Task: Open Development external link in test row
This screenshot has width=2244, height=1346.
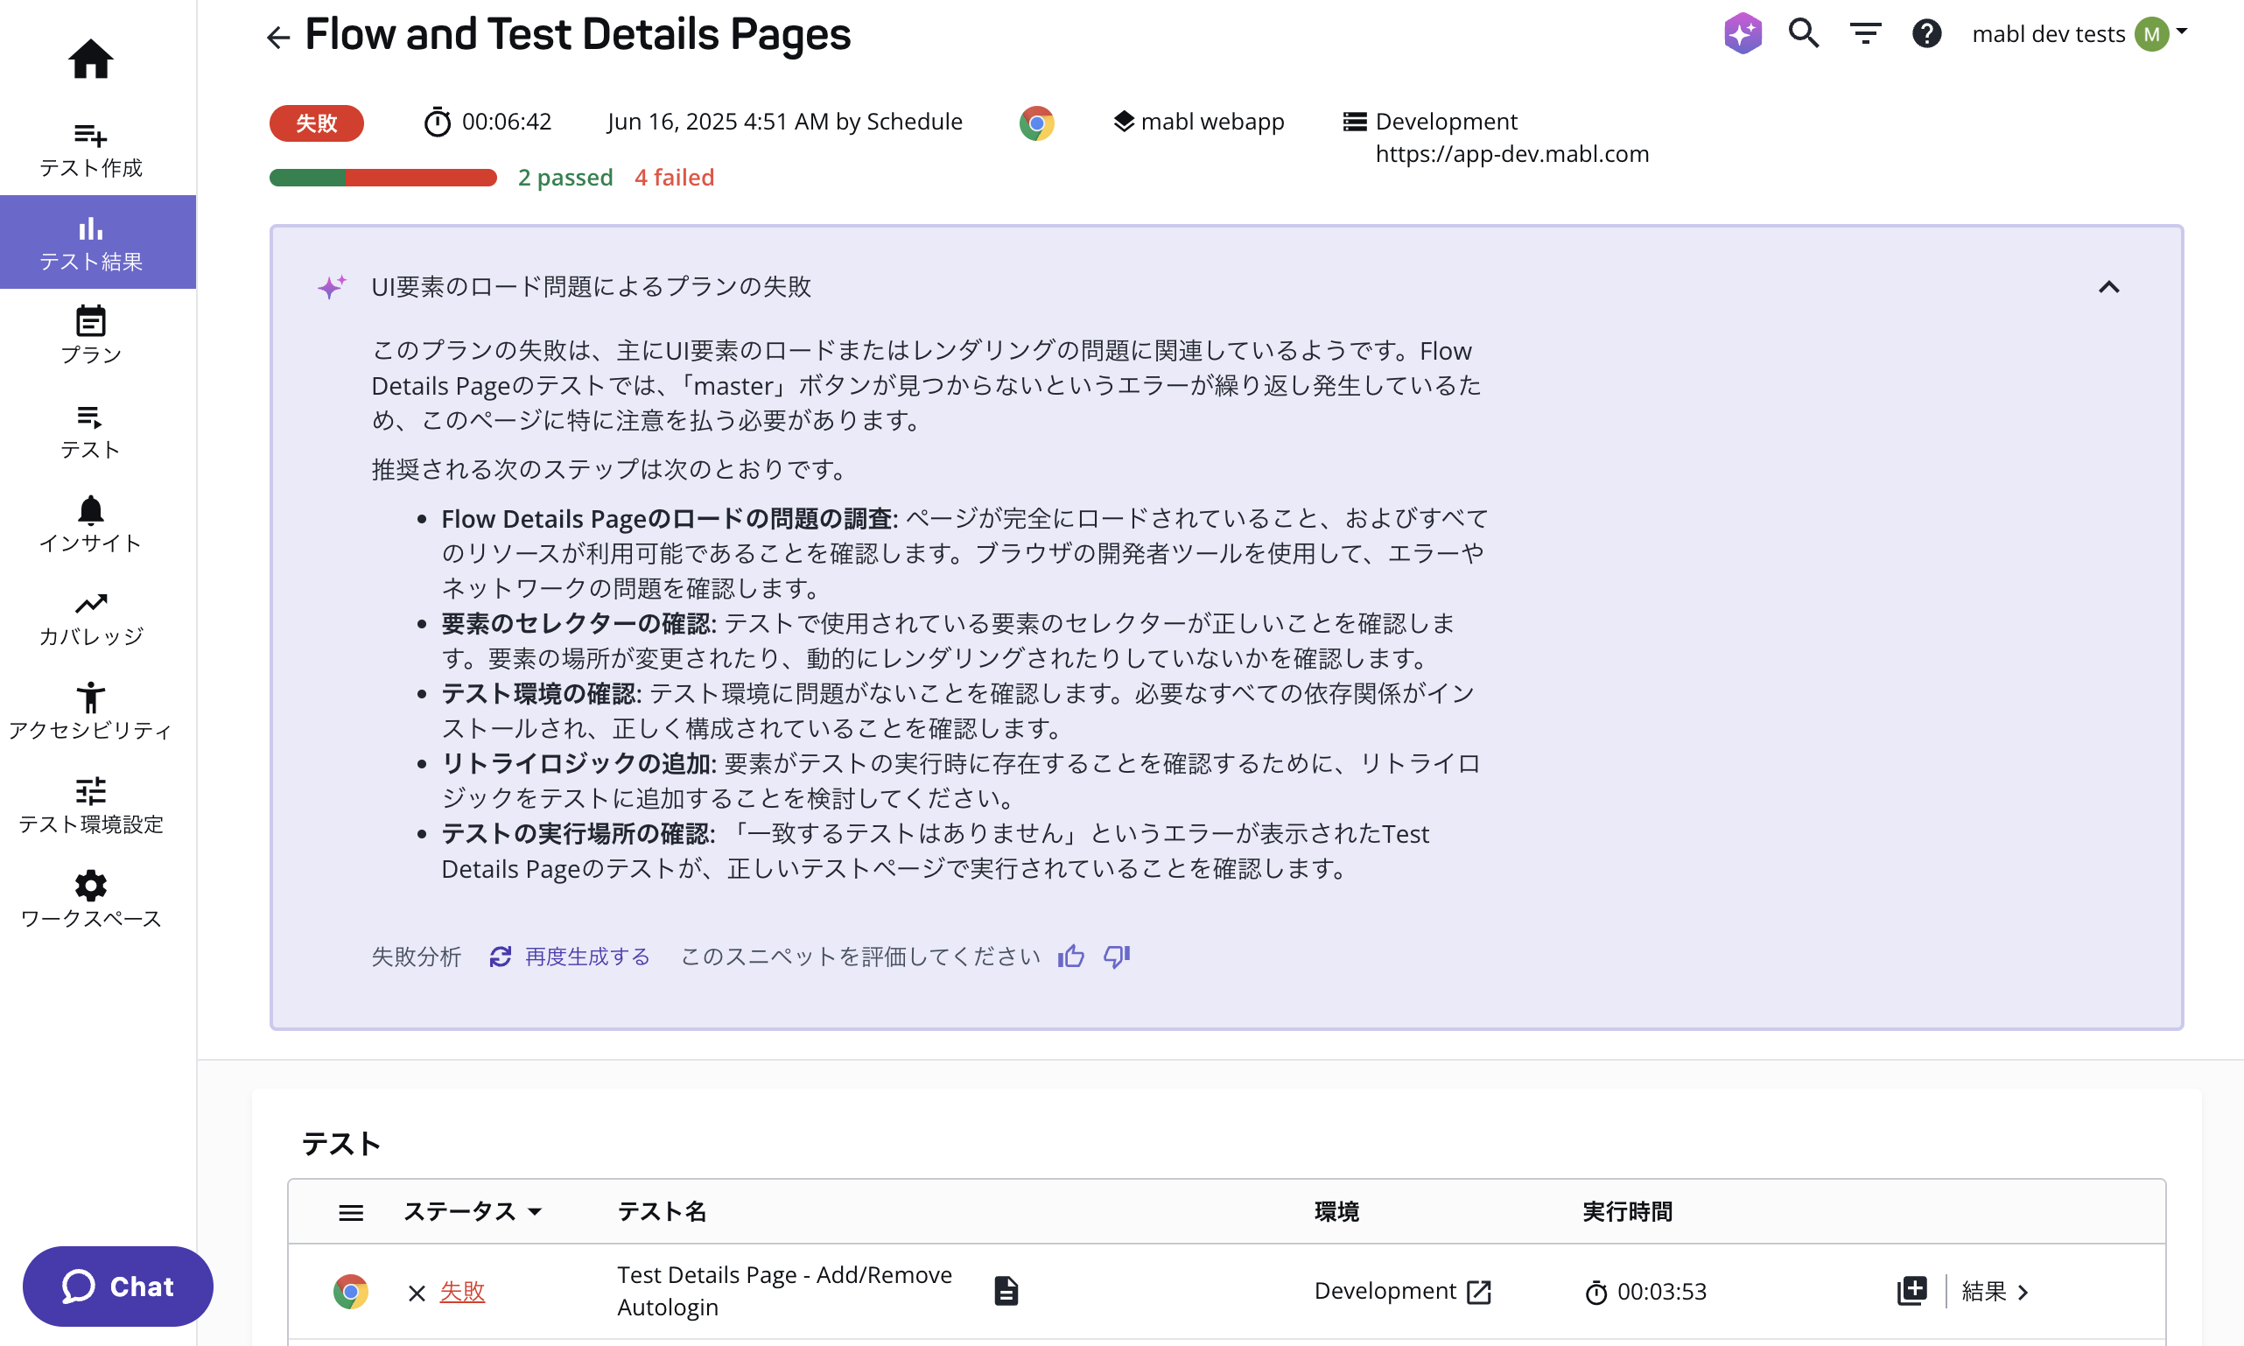Action: point(1479,1292)
